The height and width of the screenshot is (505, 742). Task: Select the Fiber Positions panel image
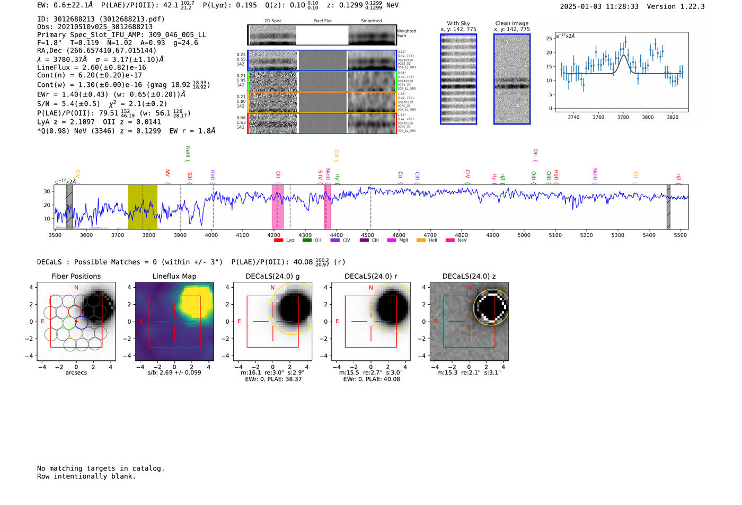pos(76,321)
